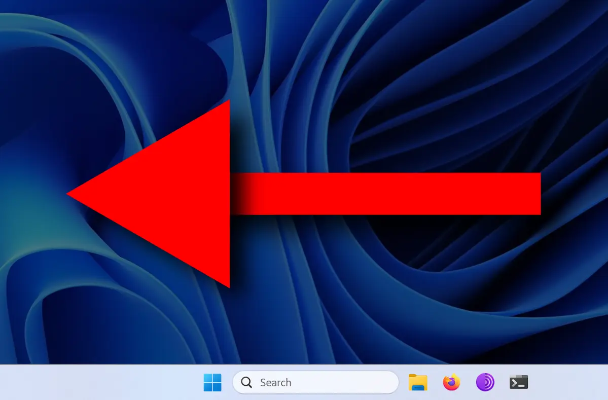The image size is (608, 400).
Task: Open the Windows Start menu
Action: click(212, 382)
